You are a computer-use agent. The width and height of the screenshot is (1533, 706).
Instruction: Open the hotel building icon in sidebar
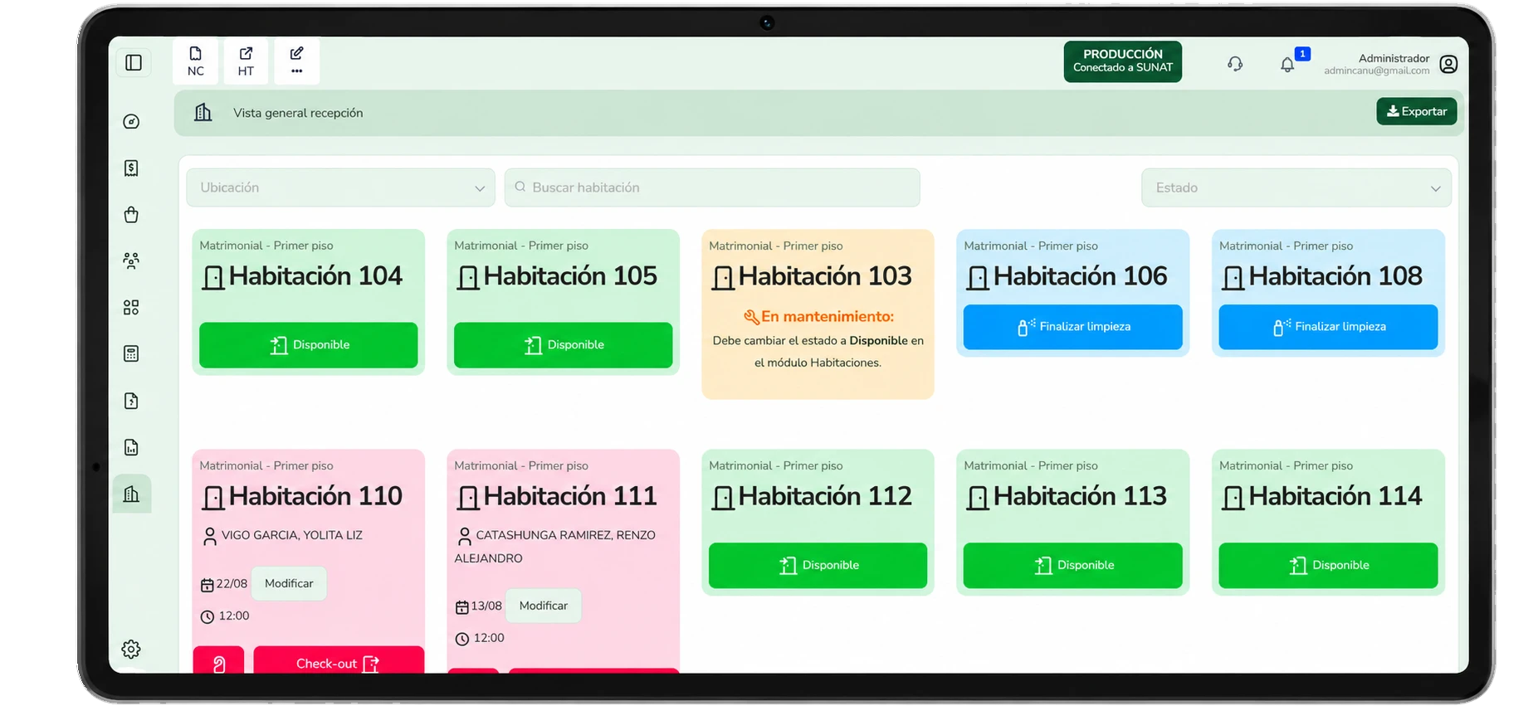pyautogui.click(x=132, y=494)
